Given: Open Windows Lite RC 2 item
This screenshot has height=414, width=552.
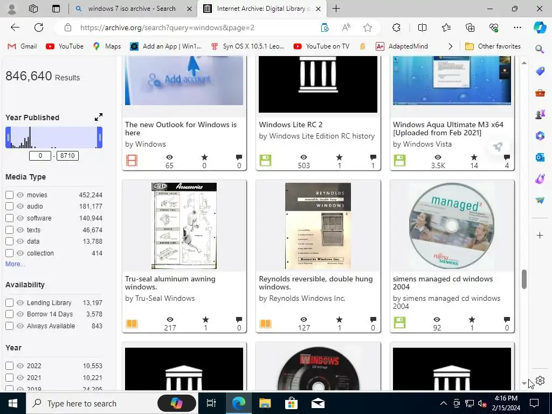Looking at the screenshot, I should tap(291, 125).
